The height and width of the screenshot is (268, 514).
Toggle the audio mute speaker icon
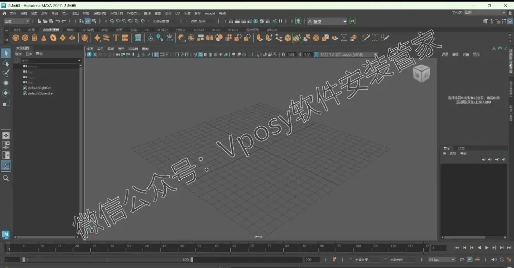pos(494,259)
